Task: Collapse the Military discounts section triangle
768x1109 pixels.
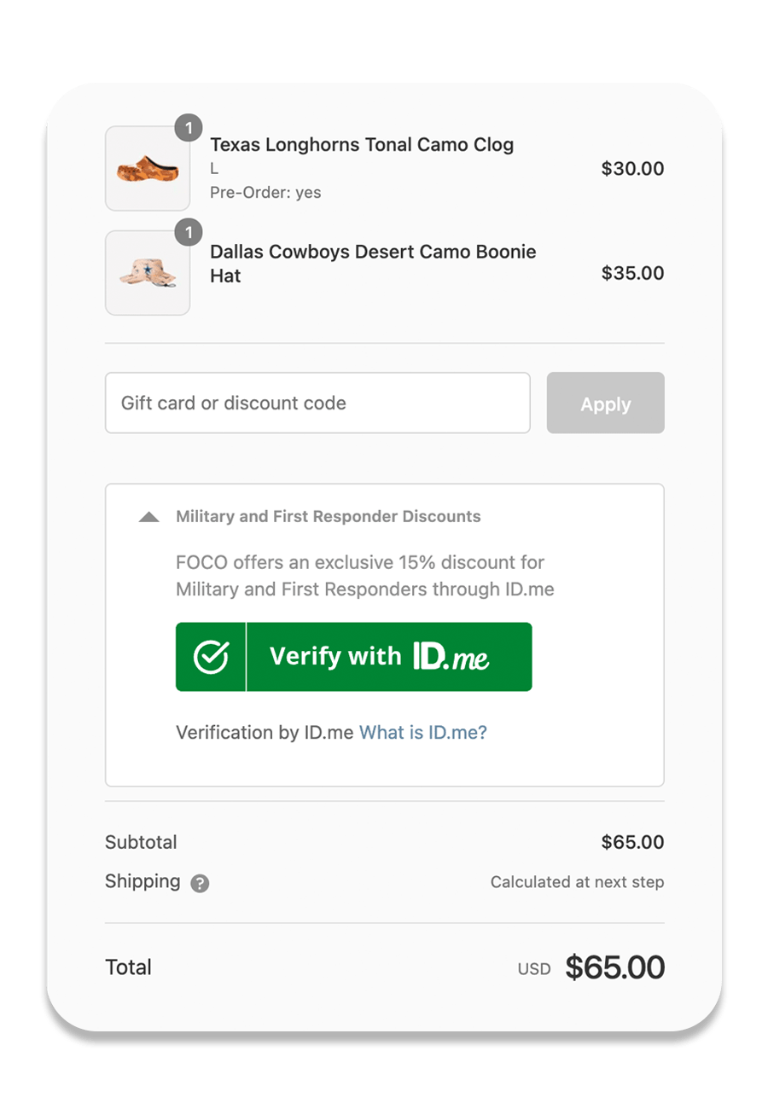Action: coord(149,517)
